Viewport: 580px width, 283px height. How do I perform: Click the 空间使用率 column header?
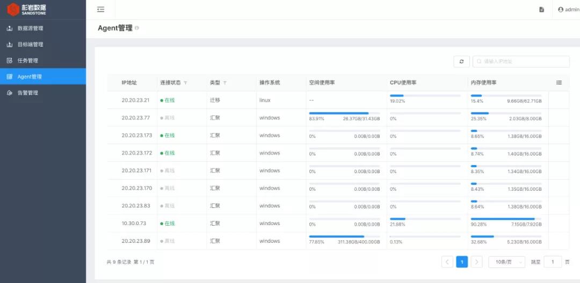[322, 83]
